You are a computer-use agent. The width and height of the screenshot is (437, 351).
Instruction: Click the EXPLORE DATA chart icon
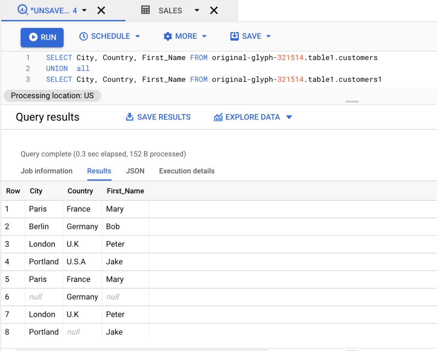coord(218,117)
